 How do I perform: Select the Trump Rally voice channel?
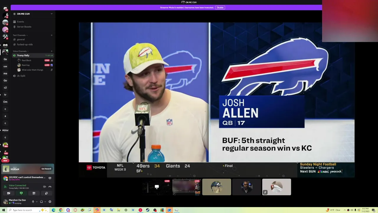click(32, 55)
